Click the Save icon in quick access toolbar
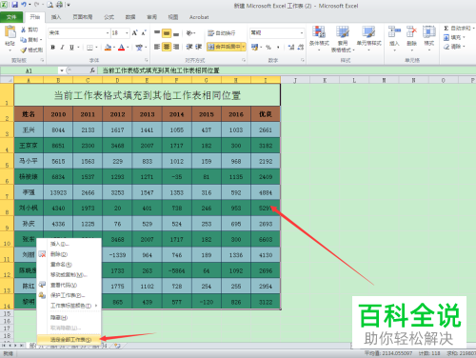Viewport: 476px width, 358px height. tap(15, 5)
